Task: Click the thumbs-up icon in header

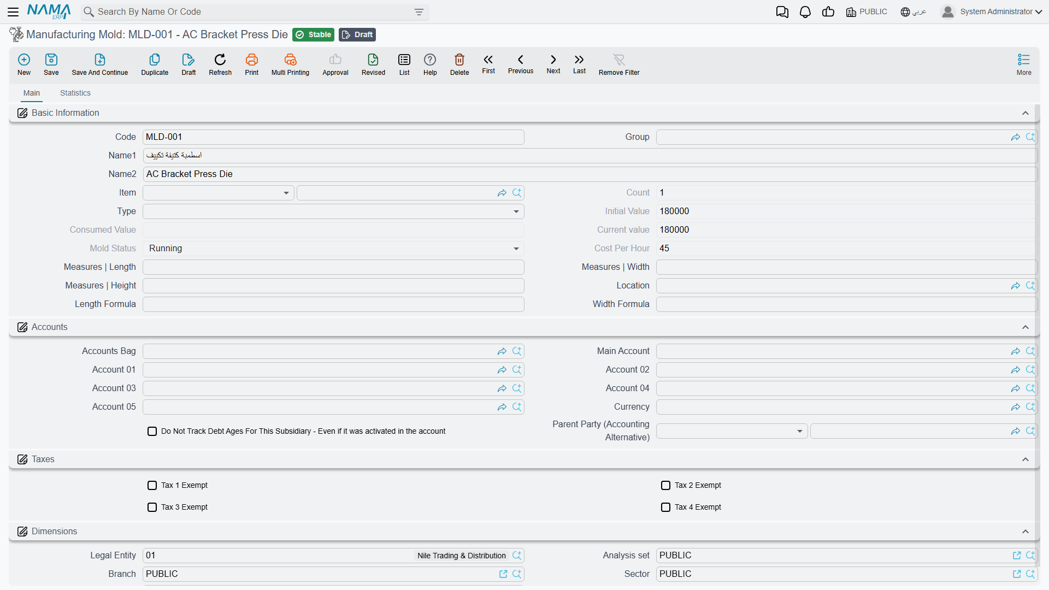Action: tap(828, 11)
